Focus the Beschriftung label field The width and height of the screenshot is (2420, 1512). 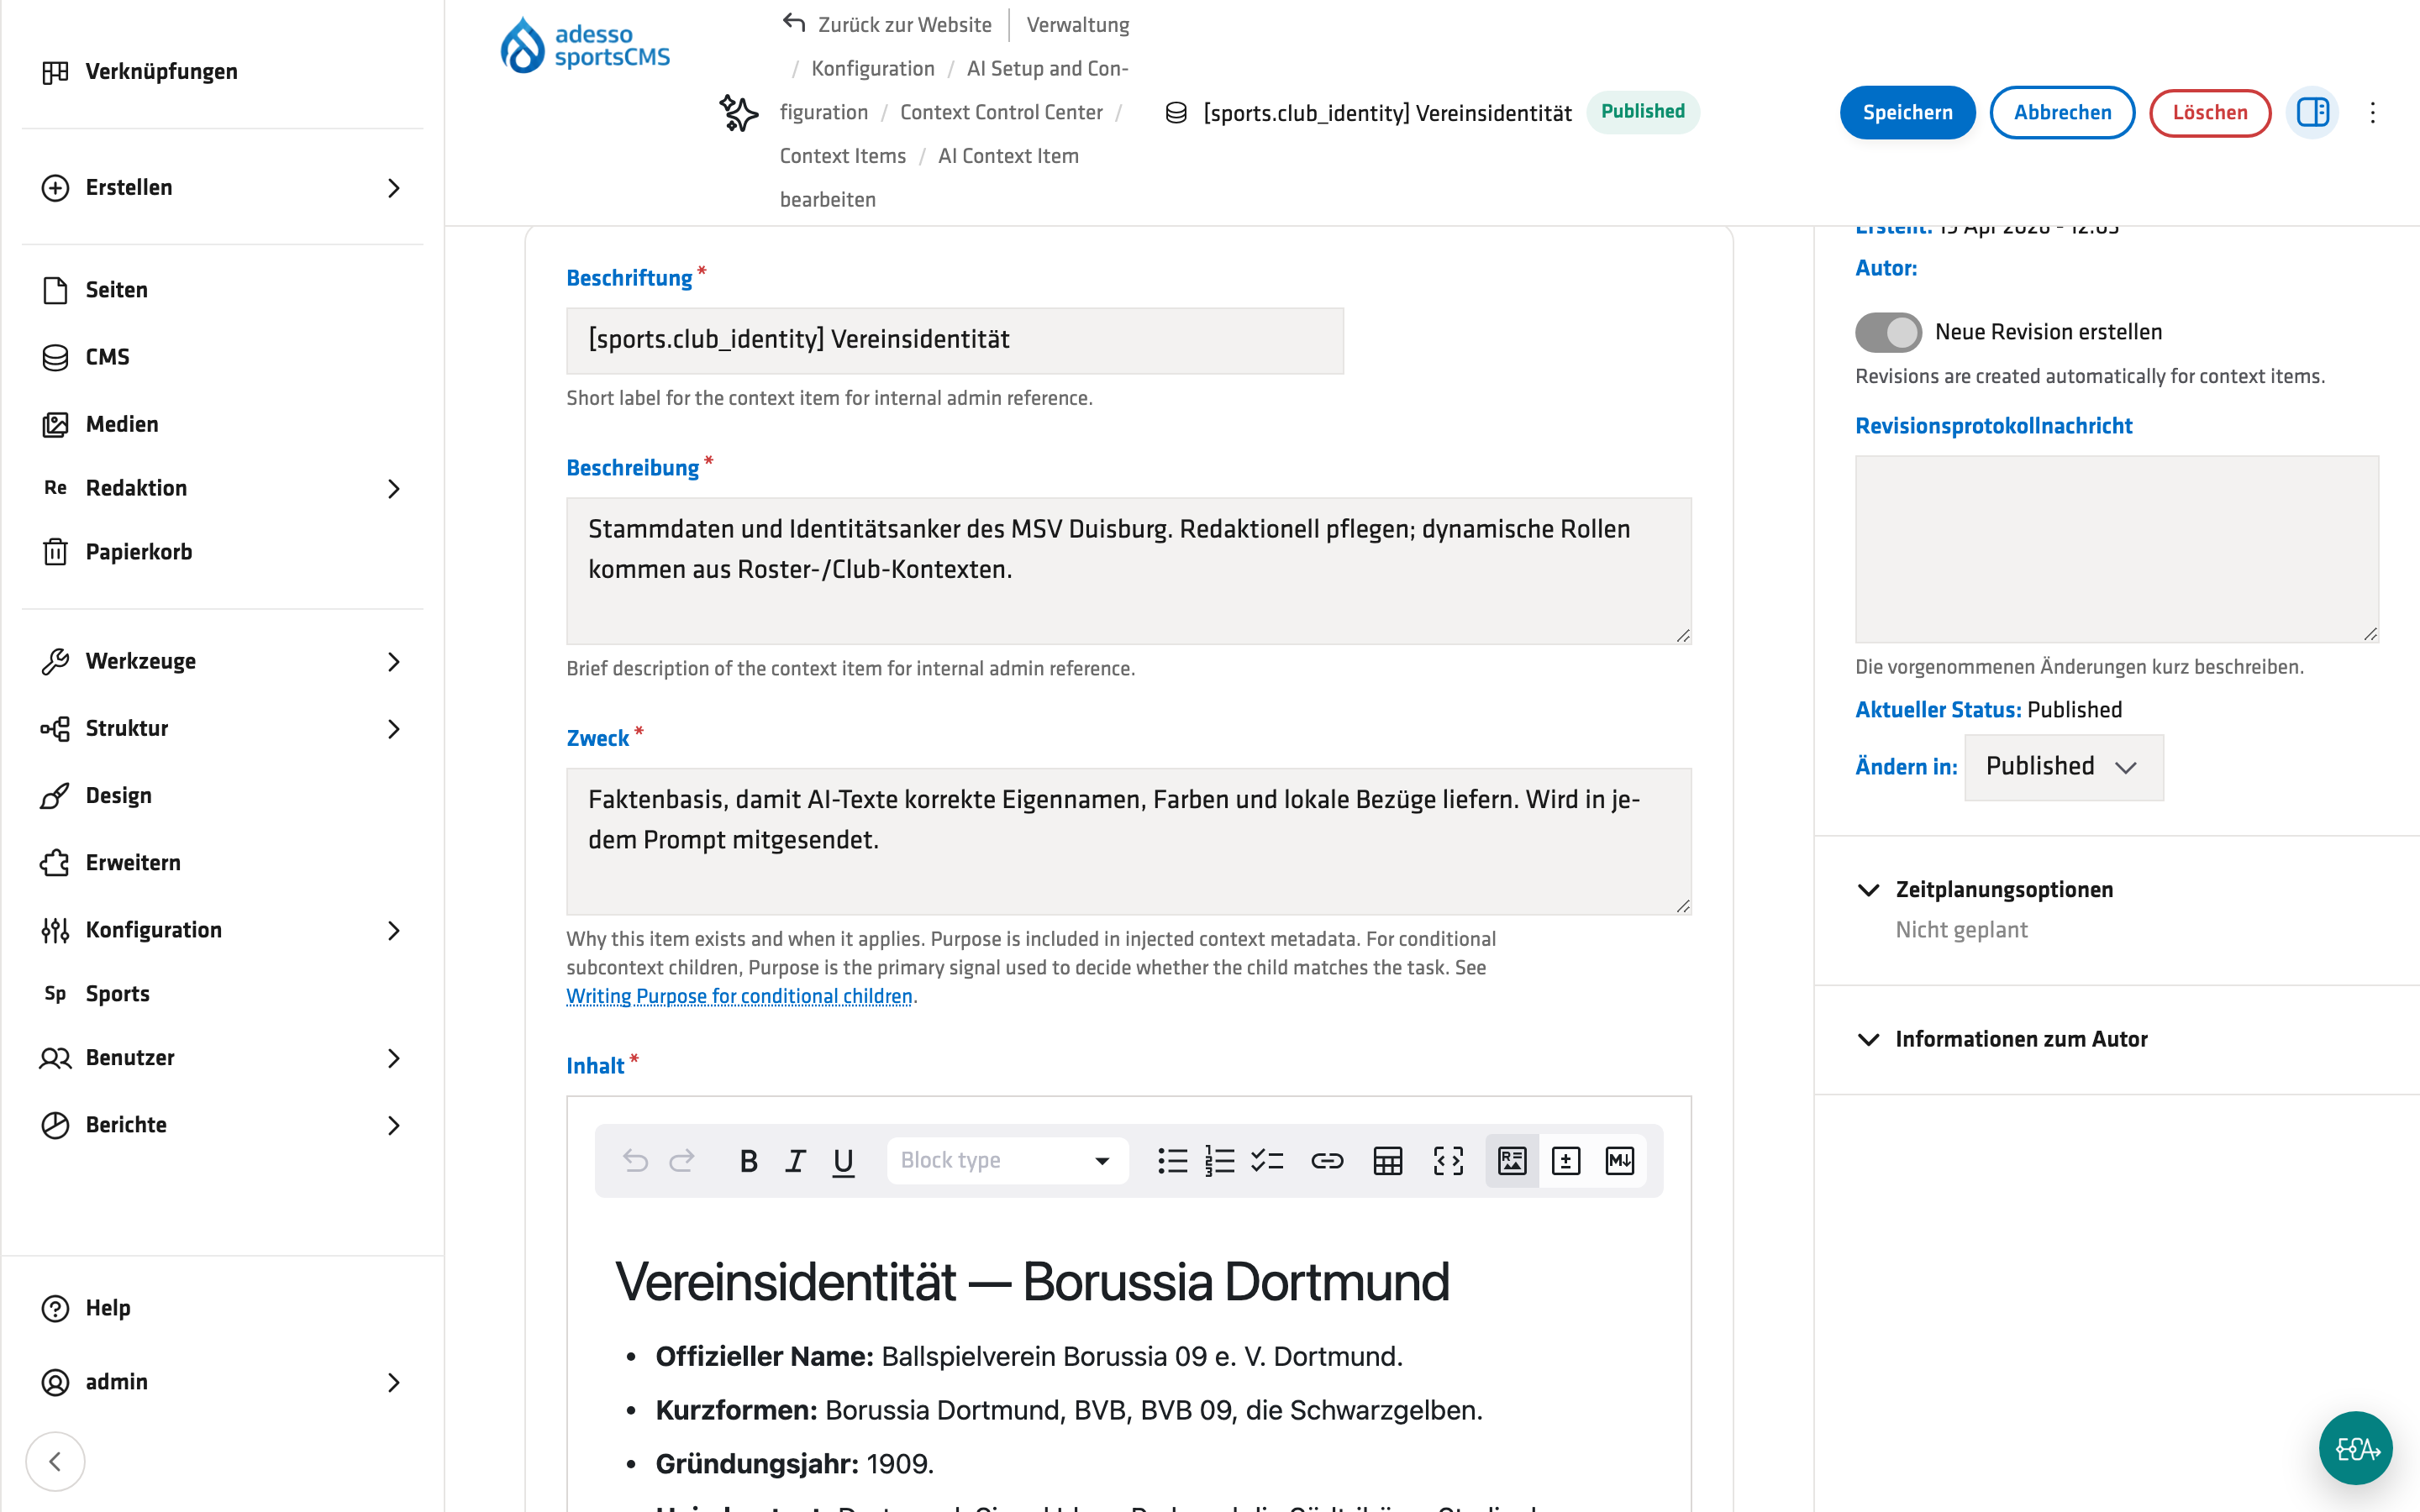coord(955,340)
